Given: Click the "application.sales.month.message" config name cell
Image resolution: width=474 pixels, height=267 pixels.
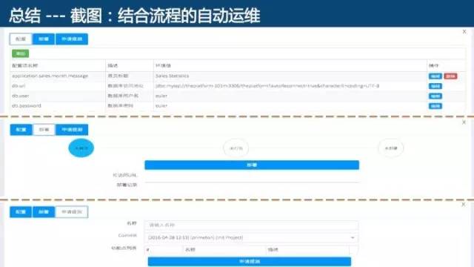Looking at the screenshot, I should coord(50,76).
